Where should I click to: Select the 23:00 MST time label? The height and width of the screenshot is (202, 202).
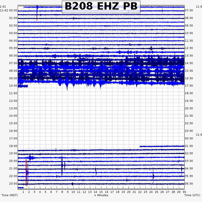(13, 184)
